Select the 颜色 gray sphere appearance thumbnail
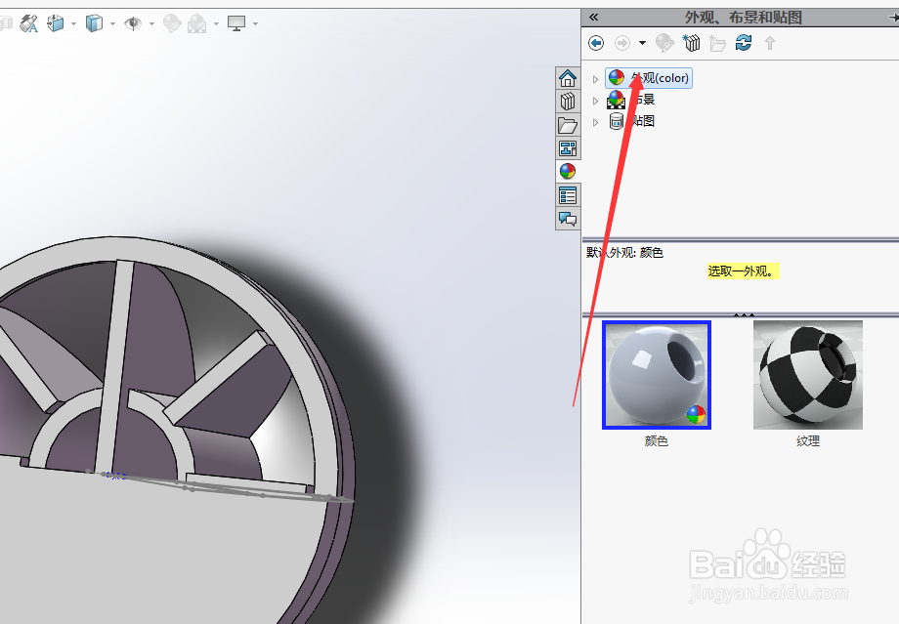The image size is (899, 624). [x=657, y=375]
